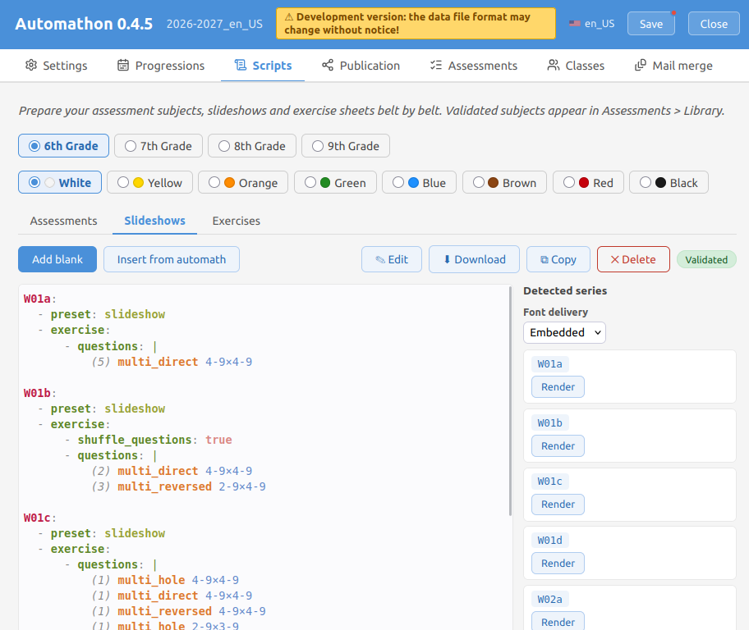The width and height of the screenshot is (749, 630).
Task: Click the warning triangle in the banner
Action: (x=289, y=17)
